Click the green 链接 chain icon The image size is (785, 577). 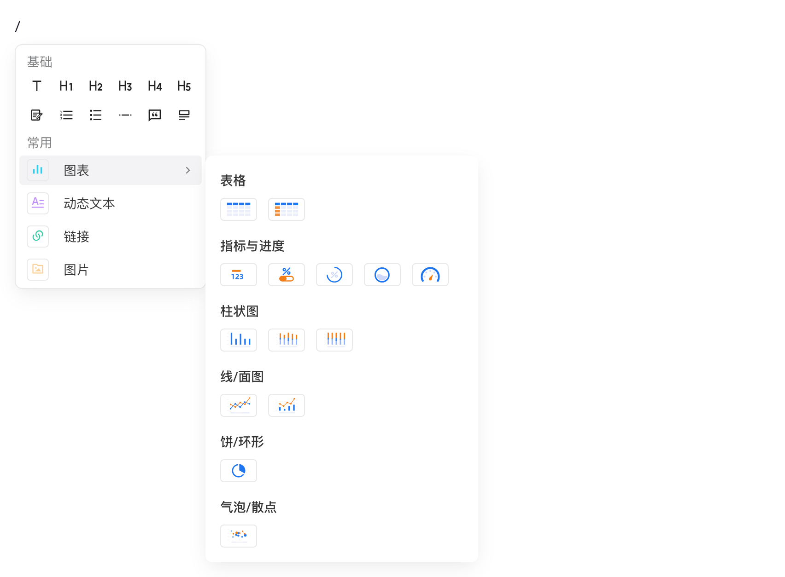pyautogui.click(x=38, y=237)
